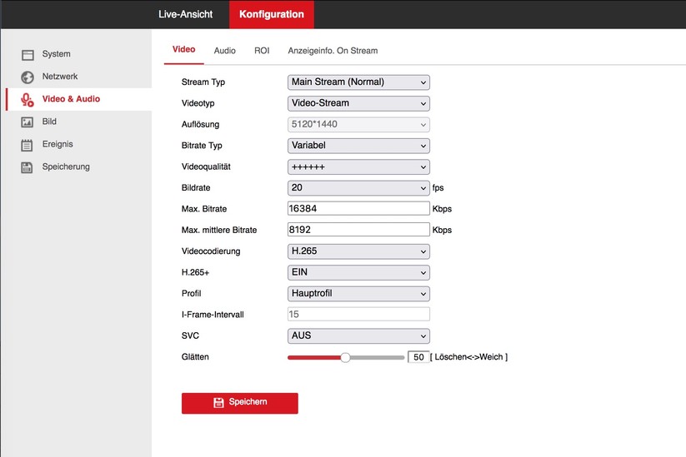Open the SVC dropdown set to AUS
686x457 pixels.
click(358, 336)
